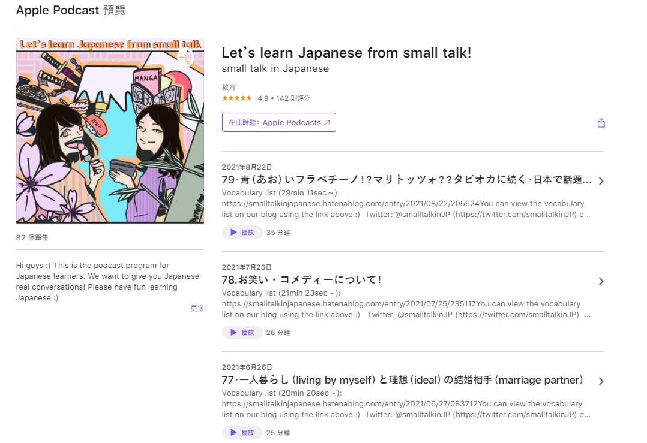Click episode 78 vocabulary list description

coord(406,304)
